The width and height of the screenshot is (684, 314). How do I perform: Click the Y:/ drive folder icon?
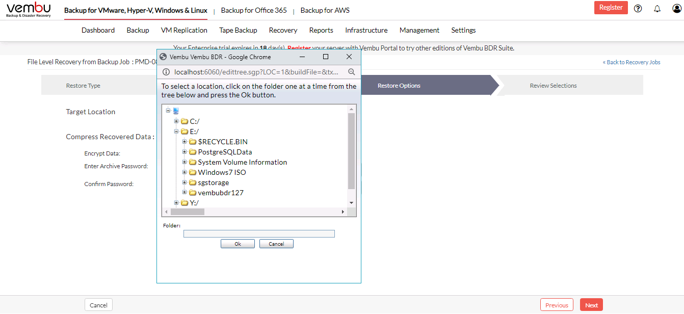coord(185,203)
